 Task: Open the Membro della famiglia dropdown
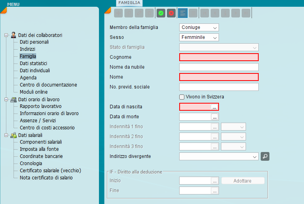coord(199,27)
